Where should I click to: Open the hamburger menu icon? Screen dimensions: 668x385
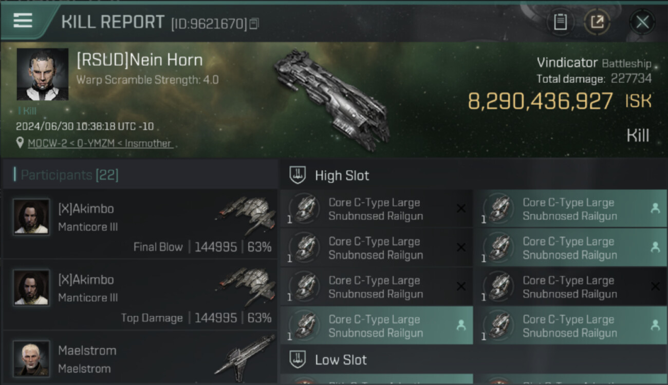[23, 21]
